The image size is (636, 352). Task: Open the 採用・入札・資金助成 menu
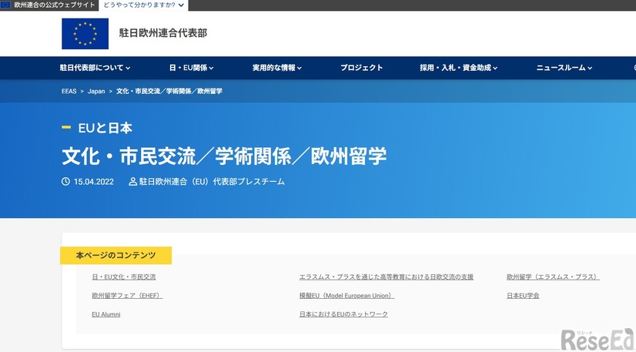[458, 68]
